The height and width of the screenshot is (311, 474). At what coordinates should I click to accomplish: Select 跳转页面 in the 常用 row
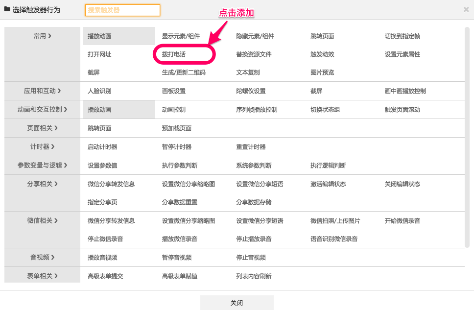point(322,36)
